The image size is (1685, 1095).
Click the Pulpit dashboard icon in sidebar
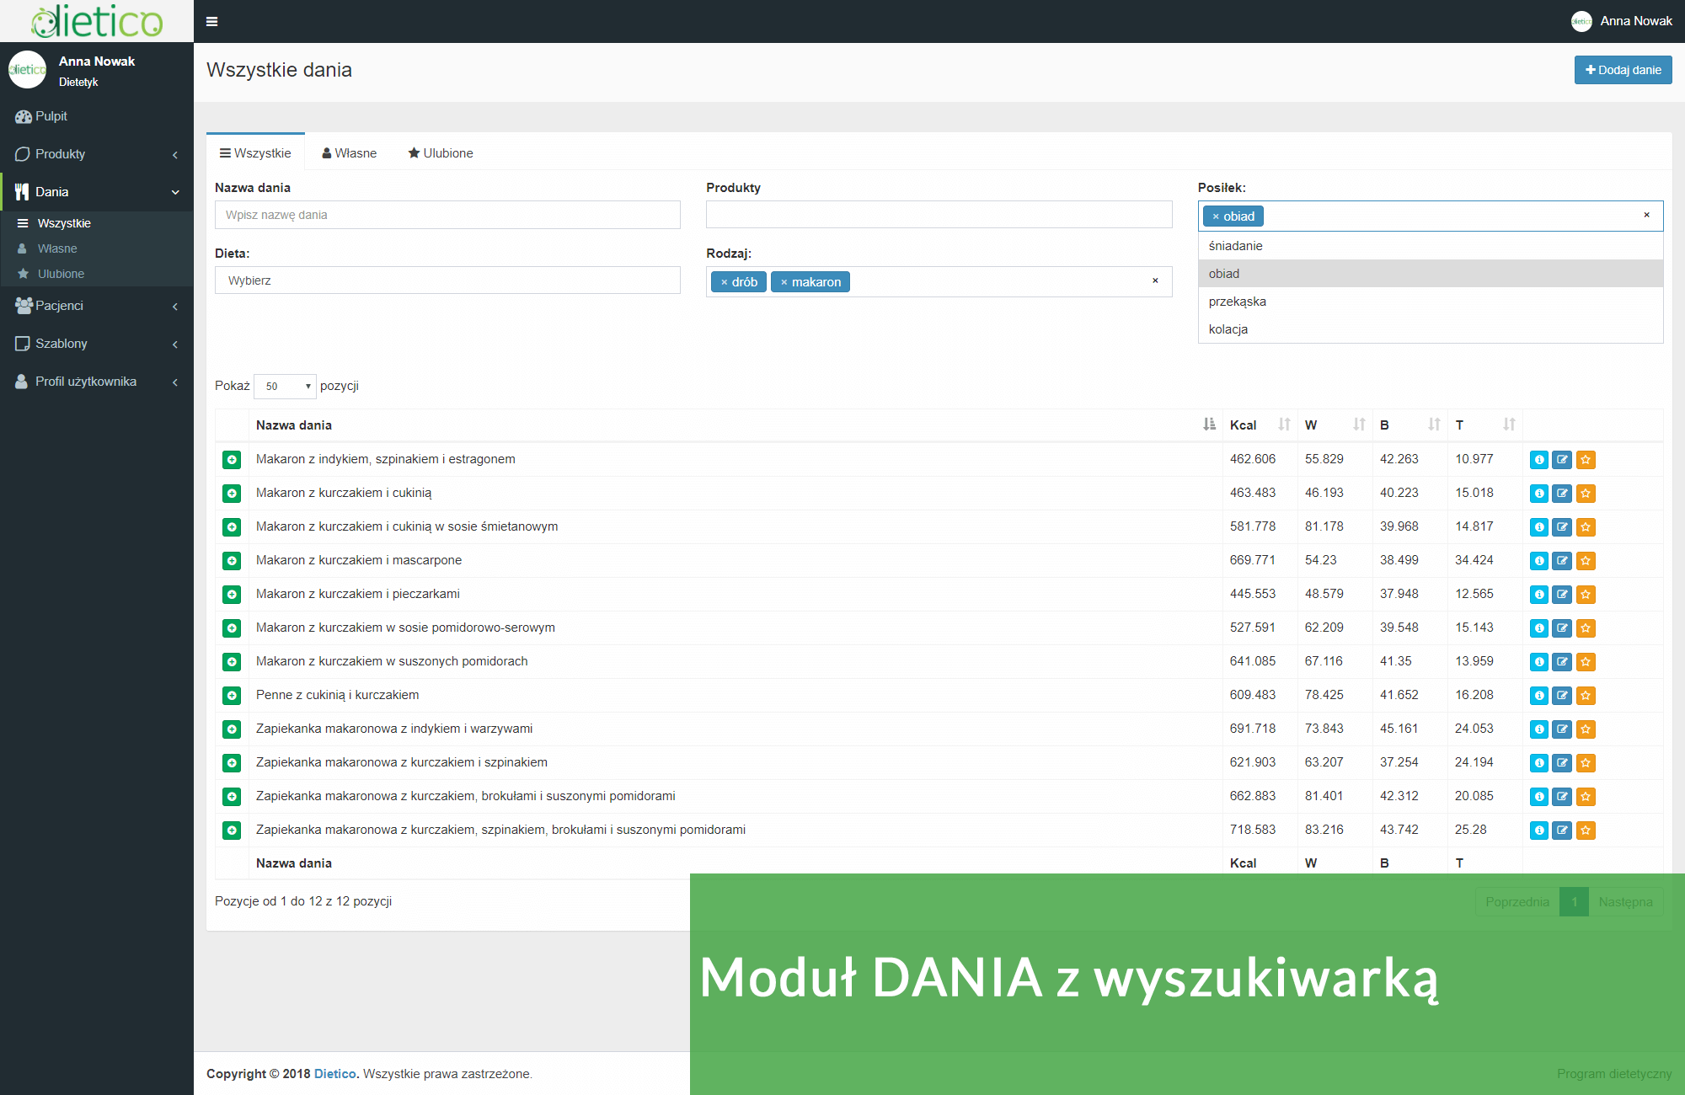(23, 116)
